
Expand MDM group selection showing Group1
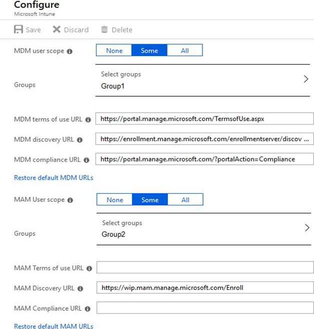[306, 79]
